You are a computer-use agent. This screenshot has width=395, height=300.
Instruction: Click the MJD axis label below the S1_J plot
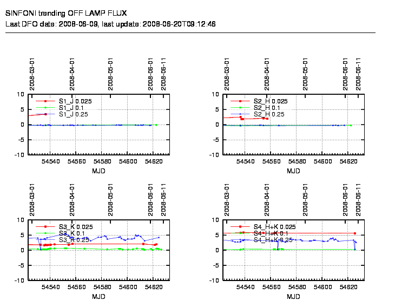click(x=98, y=171)
